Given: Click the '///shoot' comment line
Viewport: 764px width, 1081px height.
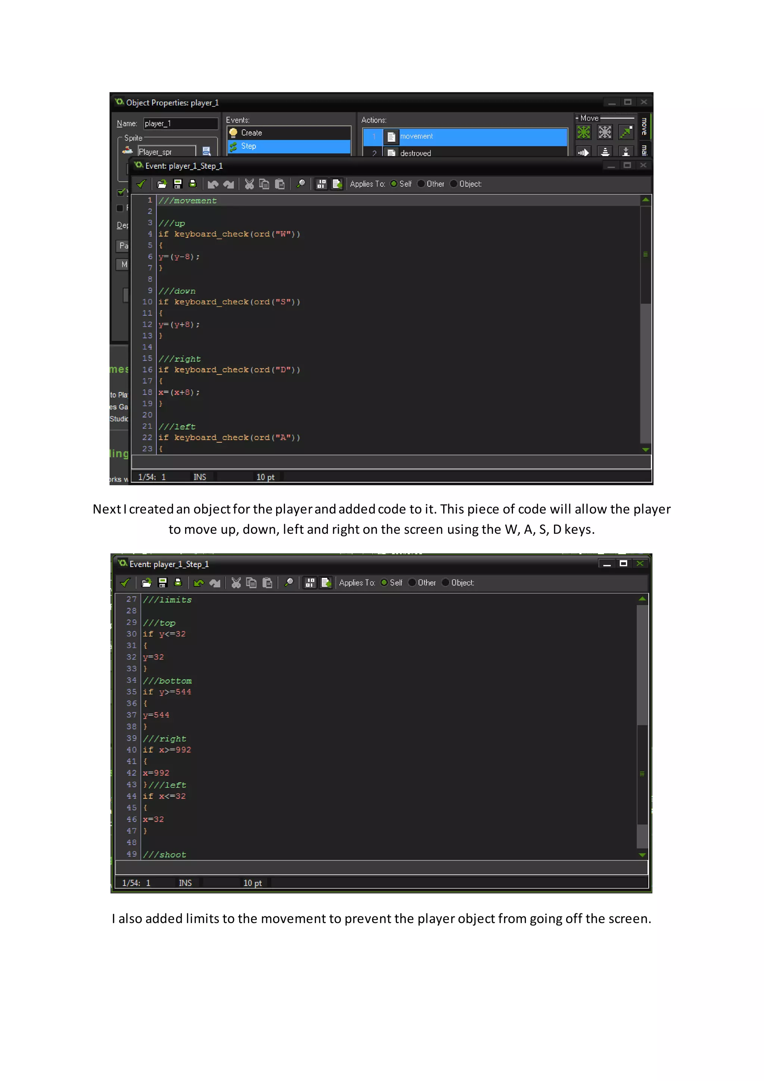Looking at the screenshot, I should [165, 854].
